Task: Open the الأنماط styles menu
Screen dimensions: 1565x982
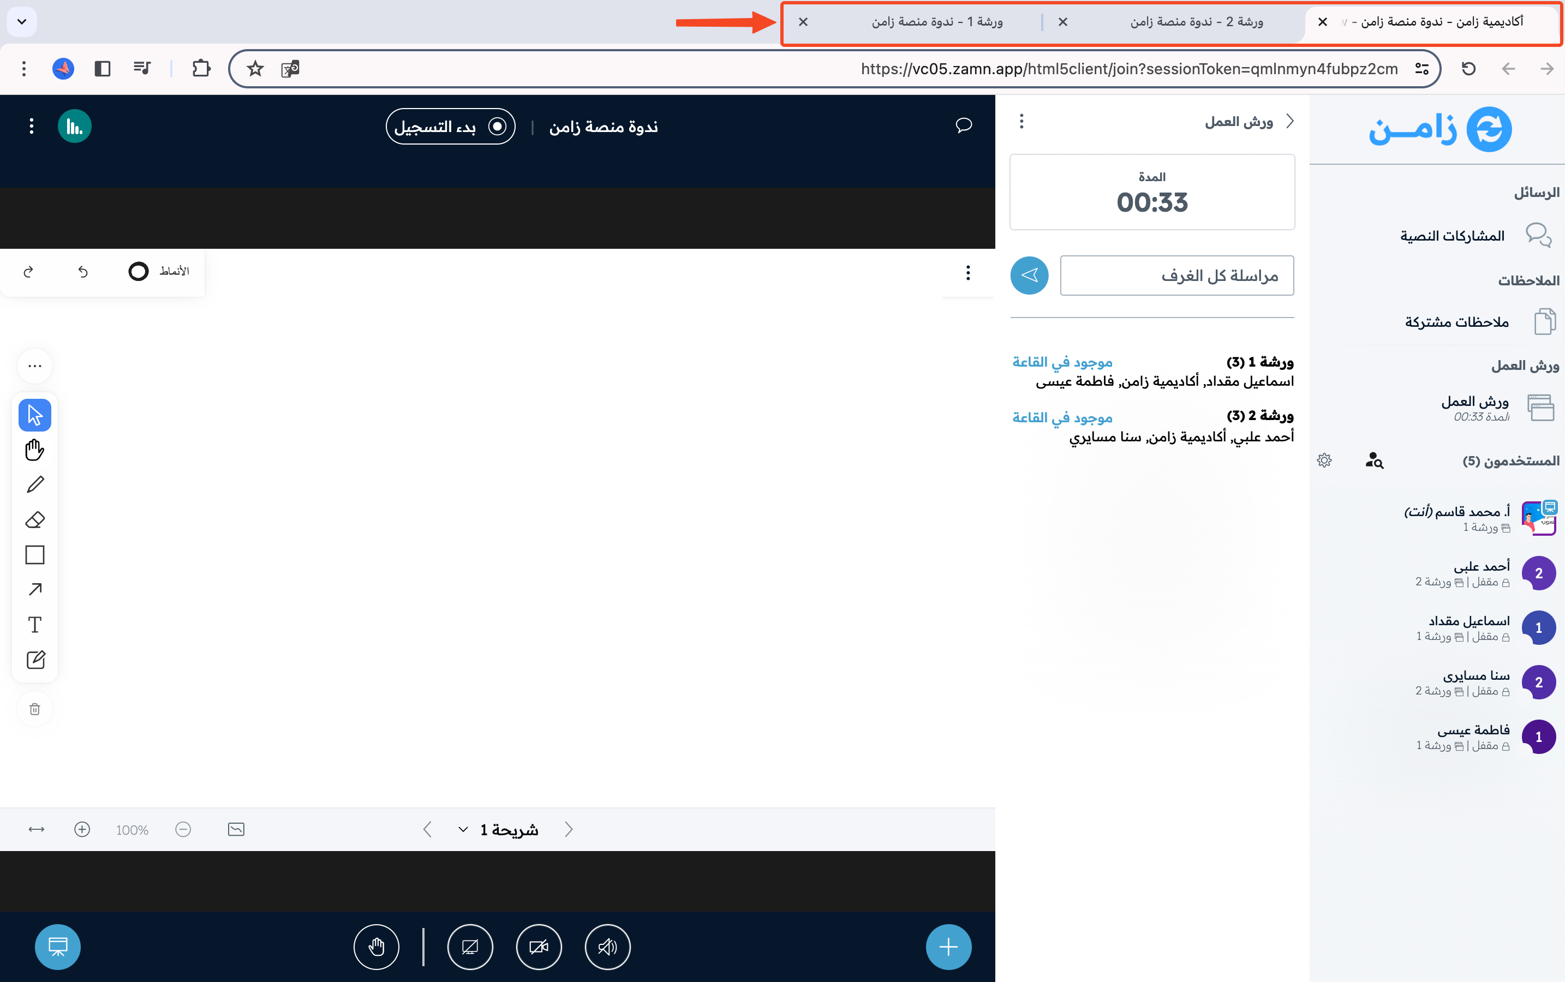Action: (158, 272)
